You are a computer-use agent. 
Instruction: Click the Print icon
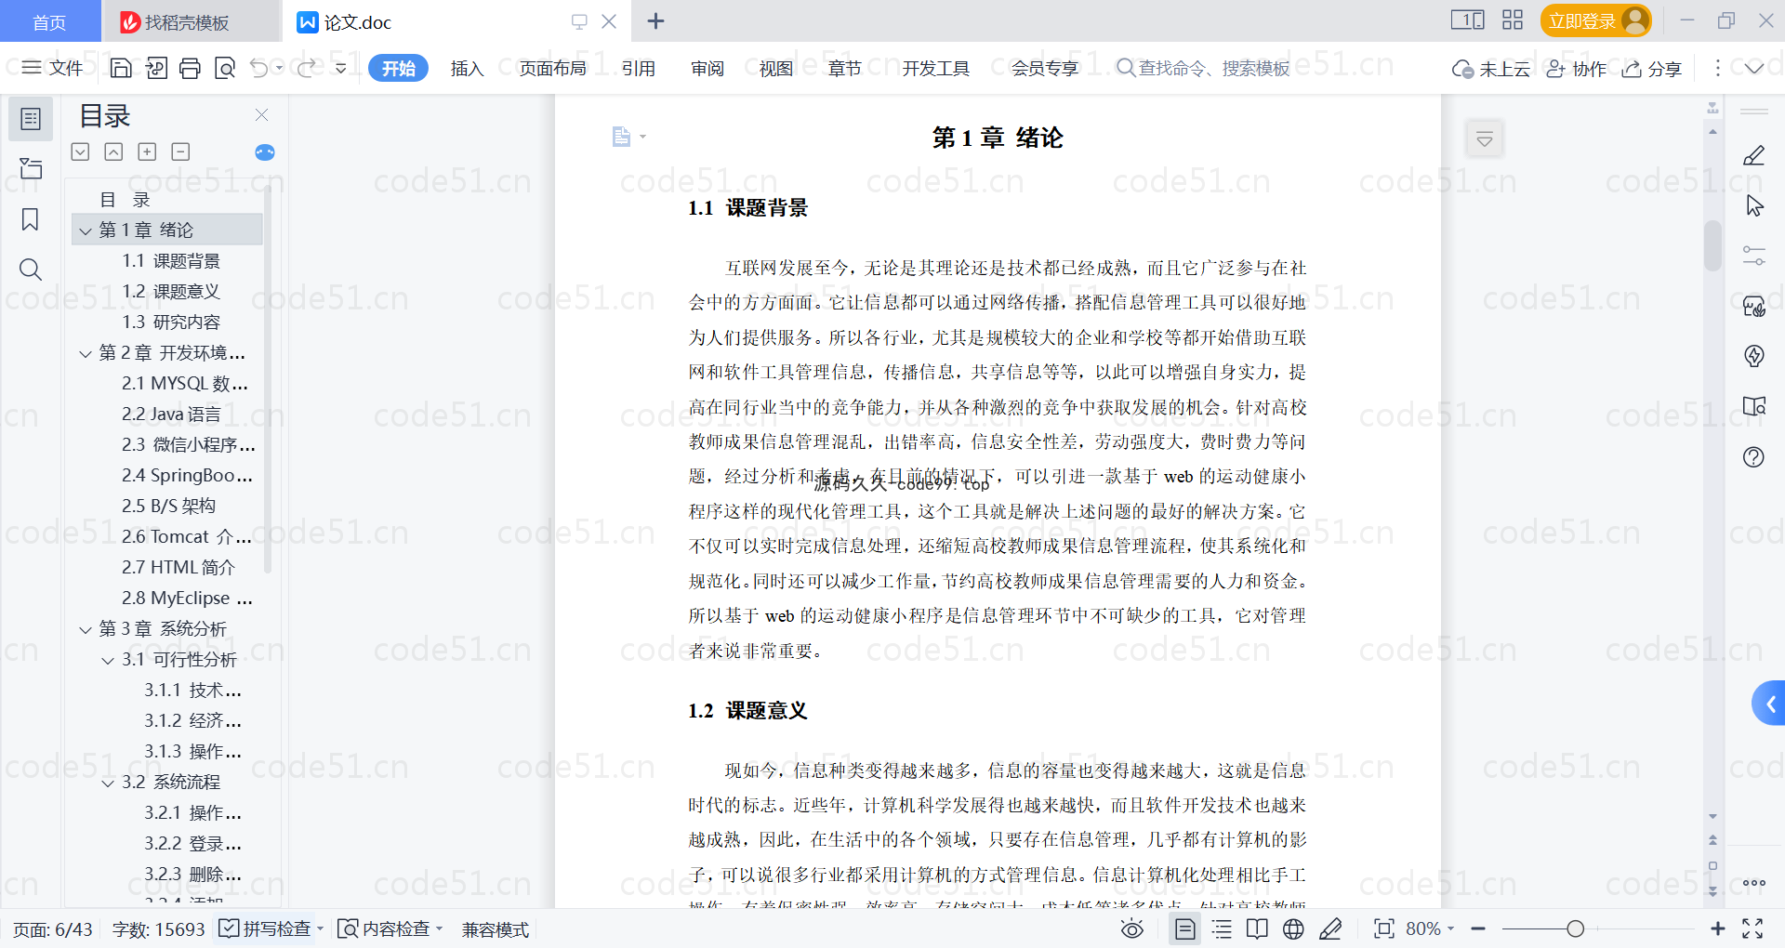click(190, 68)
